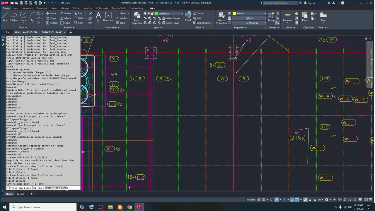Expand the Annotation panel
The image size is (375, 211).
112,28
